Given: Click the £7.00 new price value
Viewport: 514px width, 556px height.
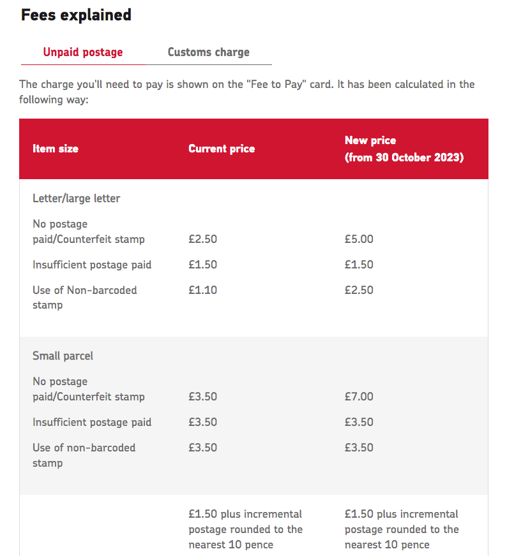Looking at the screenshot, I should (359, 397).
